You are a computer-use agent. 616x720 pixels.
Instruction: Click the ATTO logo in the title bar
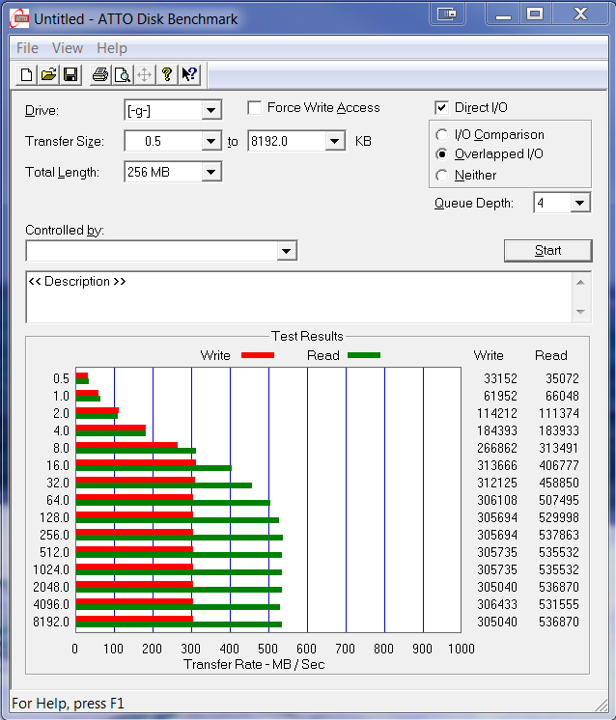click(x=18, y=18)
